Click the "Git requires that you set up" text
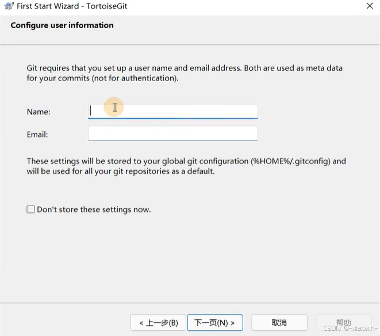380x336 pixels. tap(185, 73)
